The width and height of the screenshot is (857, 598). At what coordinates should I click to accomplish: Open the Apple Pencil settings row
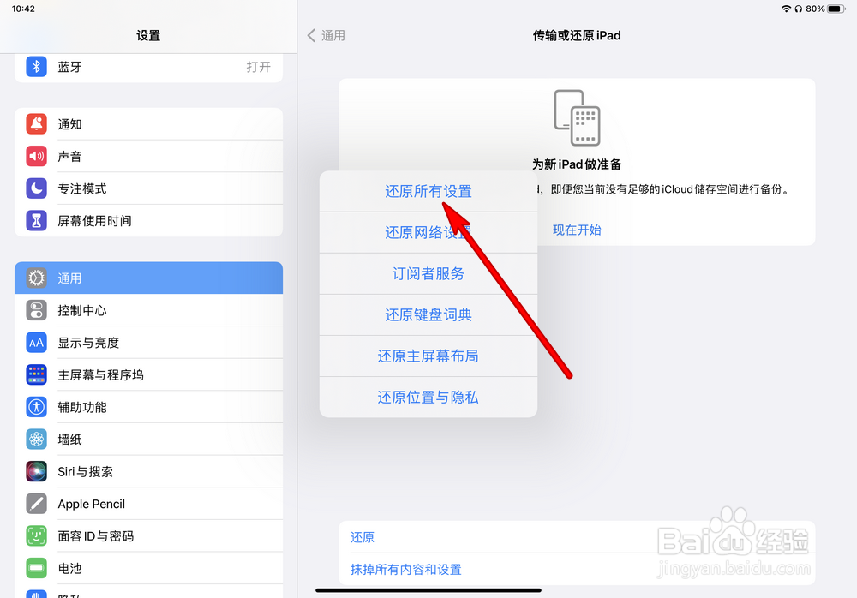[x=148, y=504]
